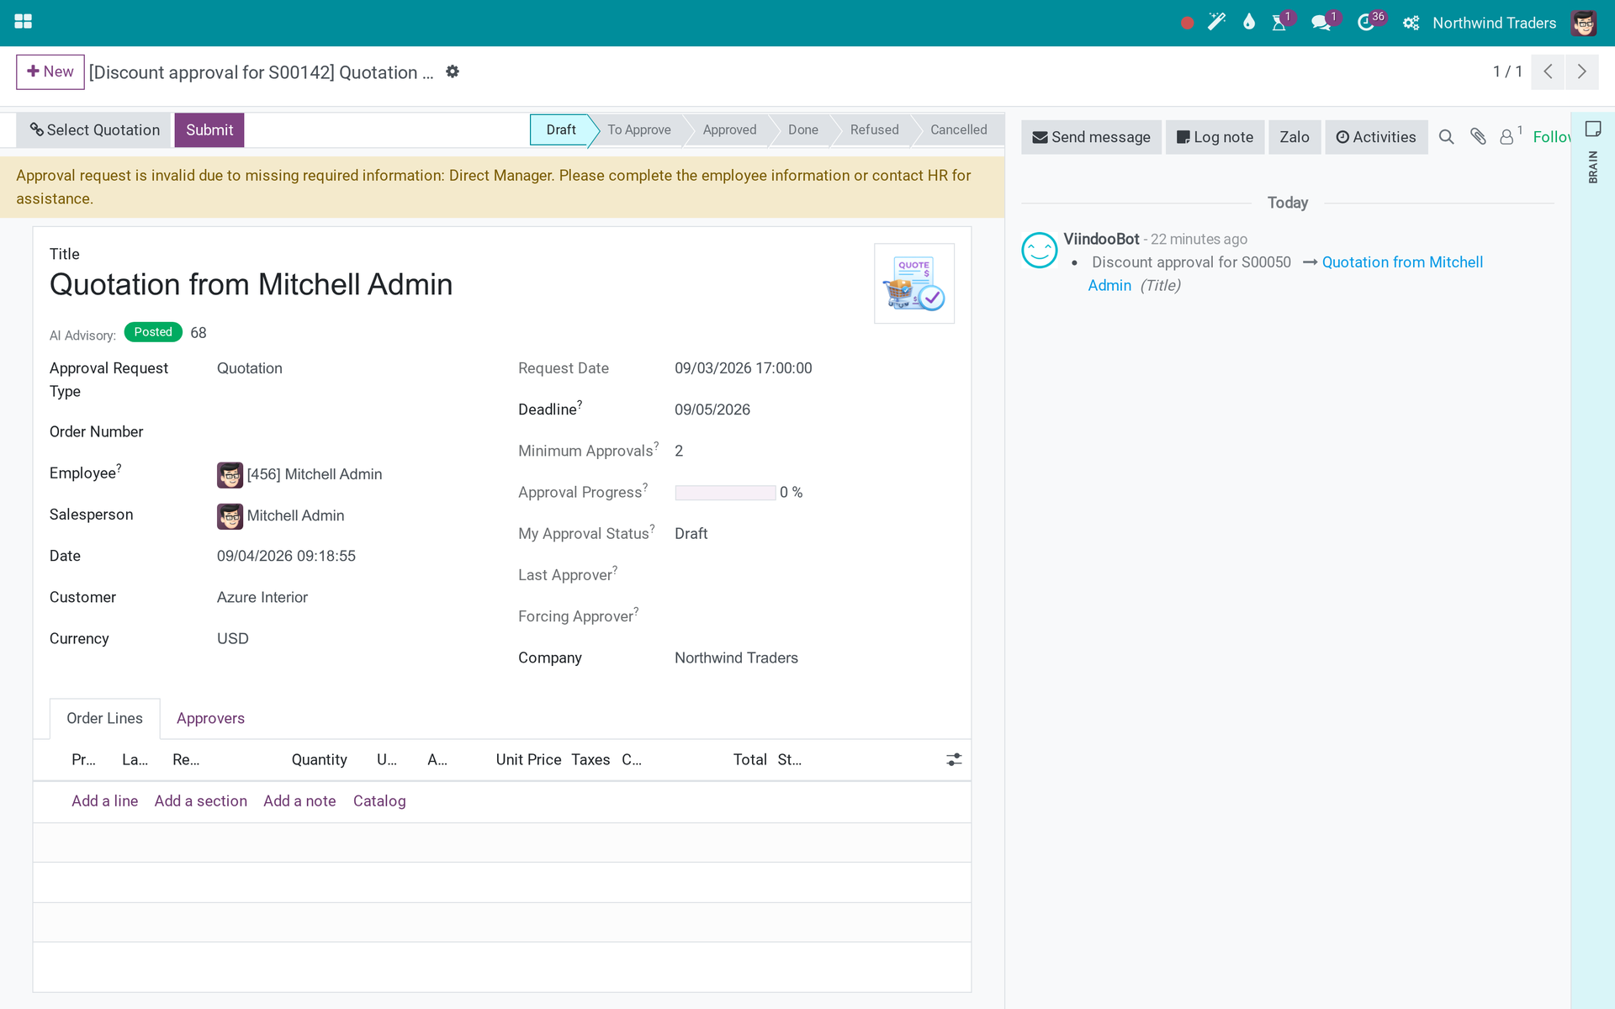The width and height of the screenshot is (1615, 1009).
Task: Click the quotation type image thumbnail
Action: tap(914, 283)
